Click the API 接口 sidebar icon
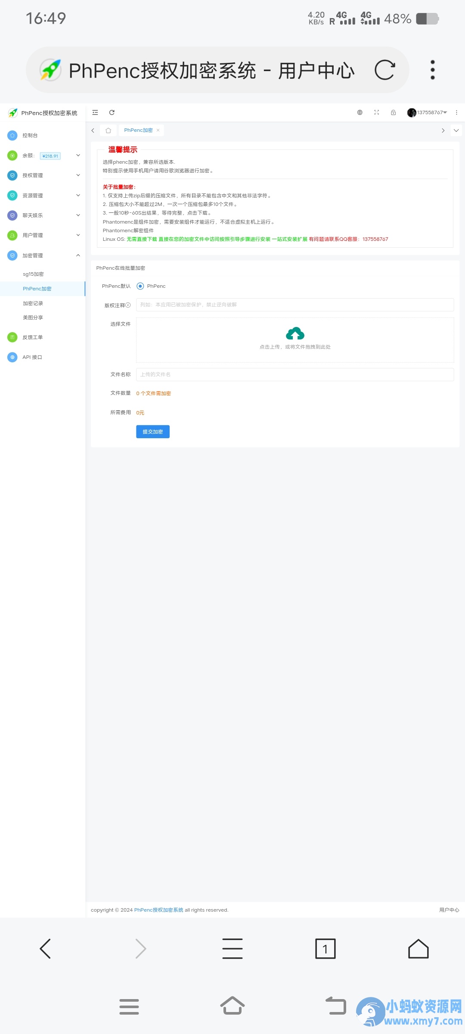Viewport: 465px width, 1034px height. 12,357
